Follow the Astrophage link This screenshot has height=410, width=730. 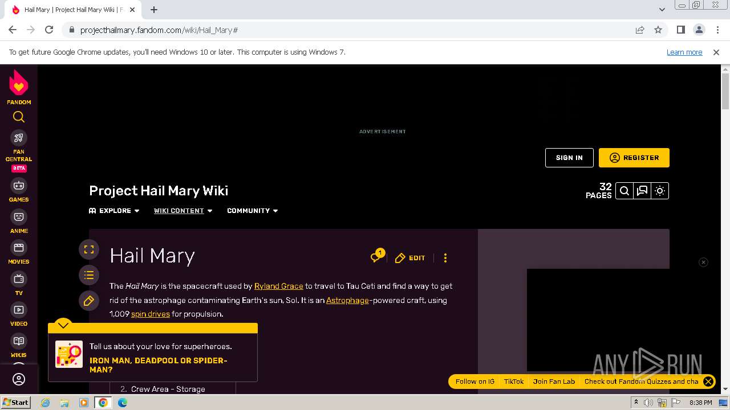347,300
